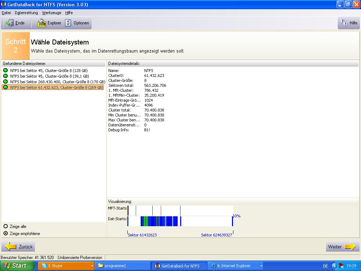Click the MFT-Starts visualization bar
Screen dimensions: 361x271
pos(180,211)
